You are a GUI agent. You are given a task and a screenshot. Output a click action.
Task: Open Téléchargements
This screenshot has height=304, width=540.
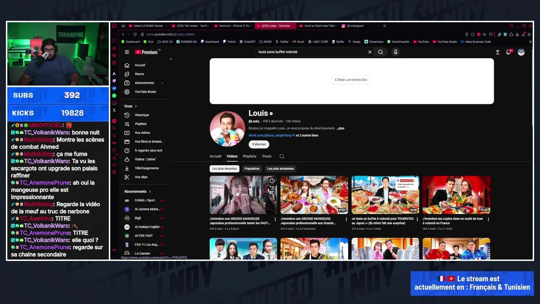pyautogui.click(x=146, y=168)
